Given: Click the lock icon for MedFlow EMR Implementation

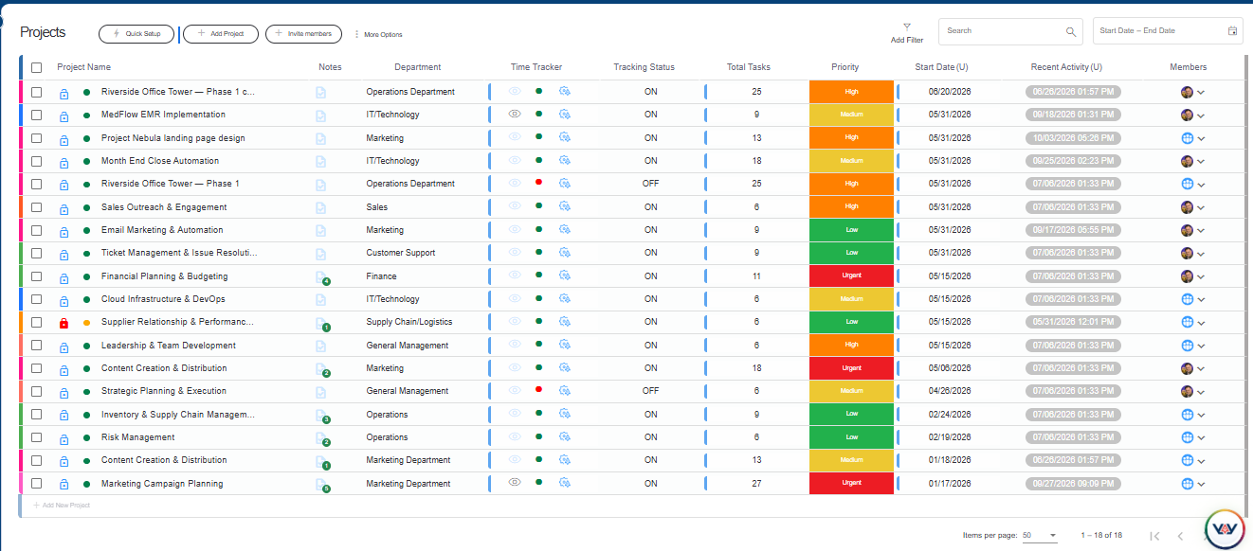Looking at the screenshot, I should click(64, 116).
